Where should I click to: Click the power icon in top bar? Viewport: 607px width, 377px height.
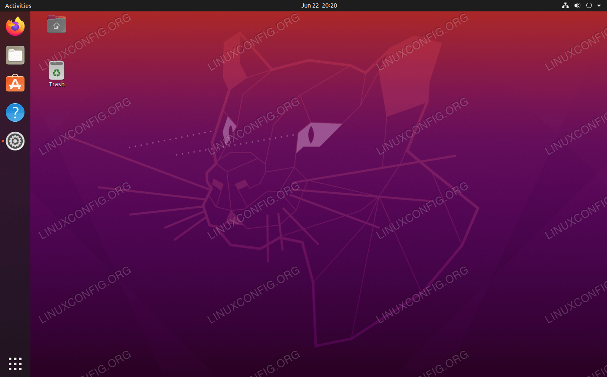pos(589,5)
